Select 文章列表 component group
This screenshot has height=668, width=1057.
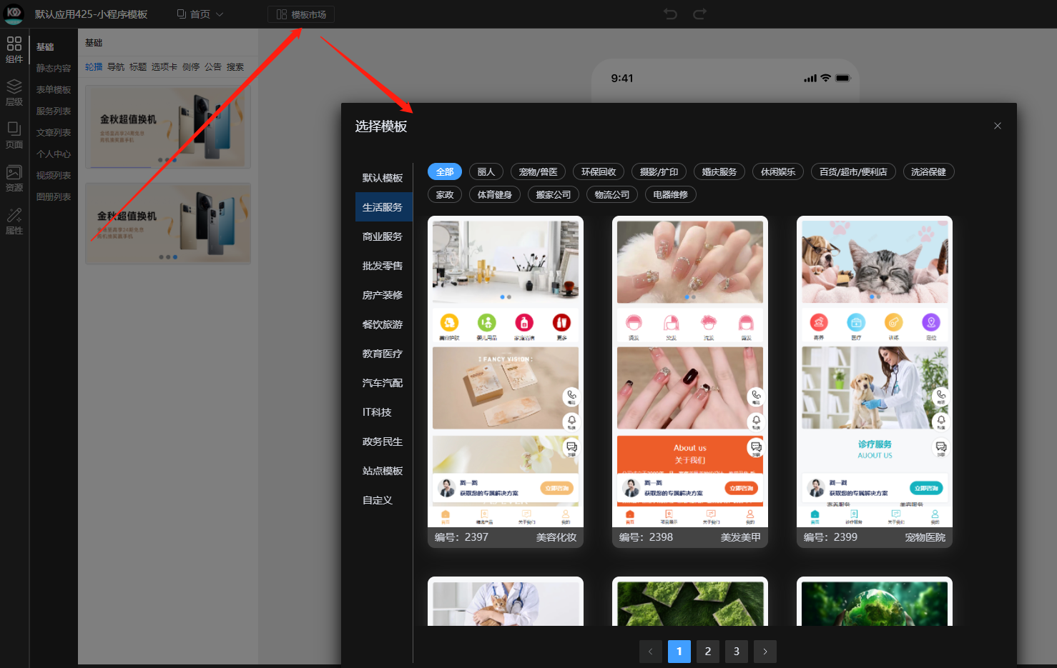54,133
